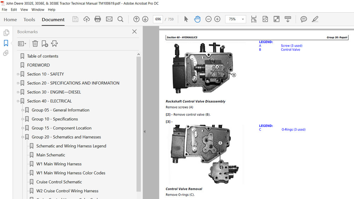The width and height of the screenshot is (354, 199).
Task: Enter full screen mode icon
Action: 276,19
